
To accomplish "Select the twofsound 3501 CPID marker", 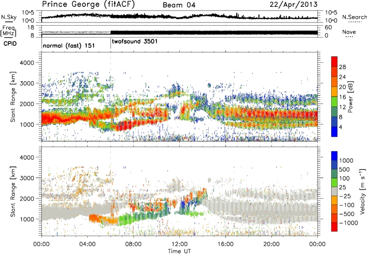I will [134, 41].
